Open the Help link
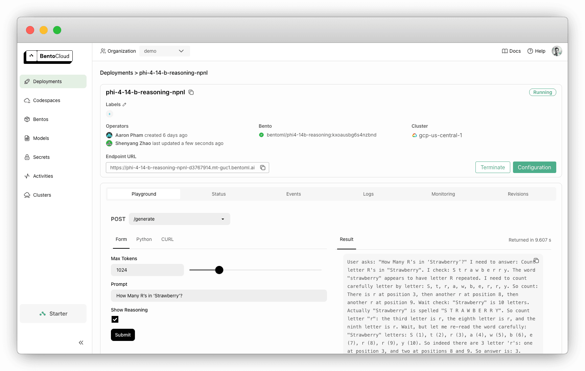This screenshot has height=371, width=585. click(536, 51)
